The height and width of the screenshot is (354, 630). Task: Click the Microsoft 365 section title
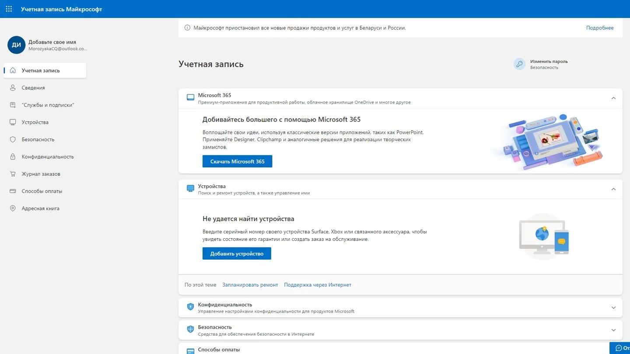click(x=214, y=95)
